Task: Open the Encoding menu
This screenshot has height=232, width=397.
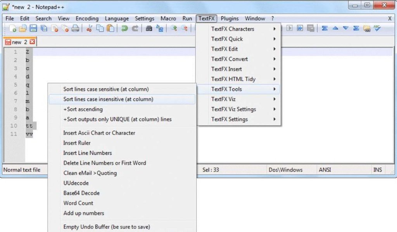Action: pyautogui.click(x=87, y=19)
